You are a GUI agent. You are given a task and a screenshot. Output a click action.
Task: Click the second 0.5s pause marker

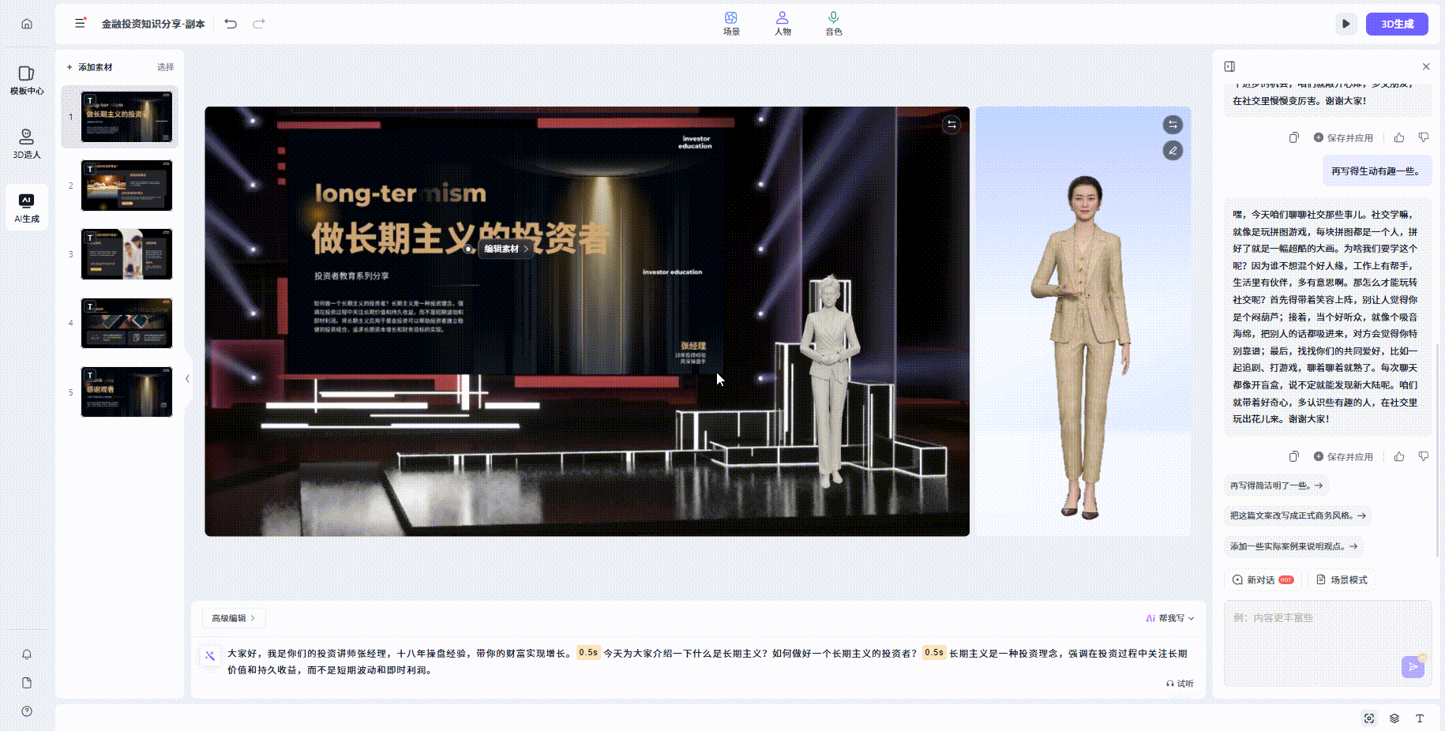[934, 653]
